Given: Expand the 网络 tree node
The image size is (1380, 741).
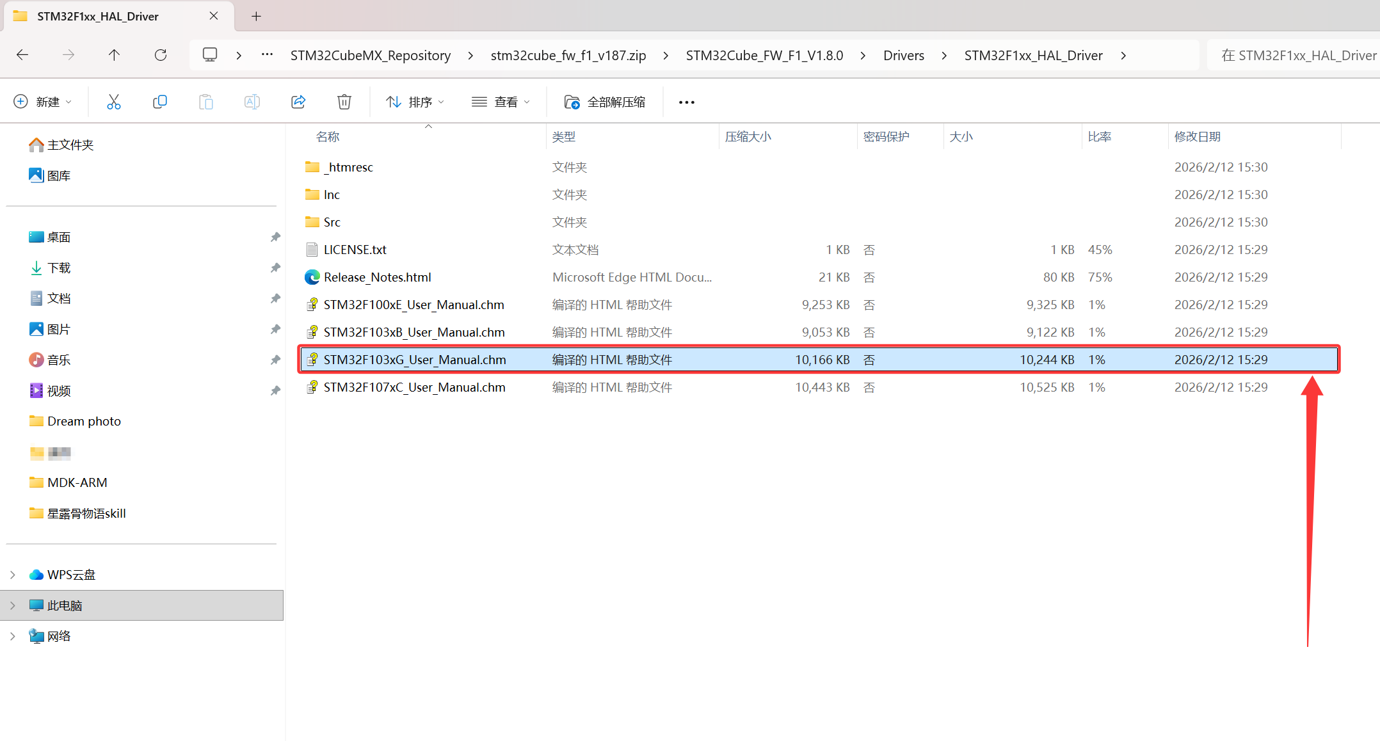Looking at the screenshot, I should tap(13, 636).
